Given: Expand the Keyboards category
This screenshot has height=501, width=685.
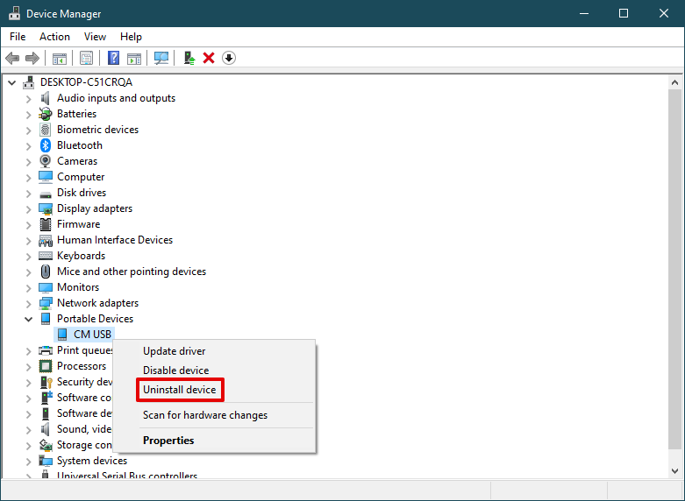Looking at the screenshot, I should (28, 256).
